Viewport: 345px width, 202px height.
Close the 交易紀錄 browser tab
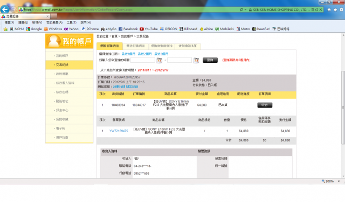tap(47, 17)
